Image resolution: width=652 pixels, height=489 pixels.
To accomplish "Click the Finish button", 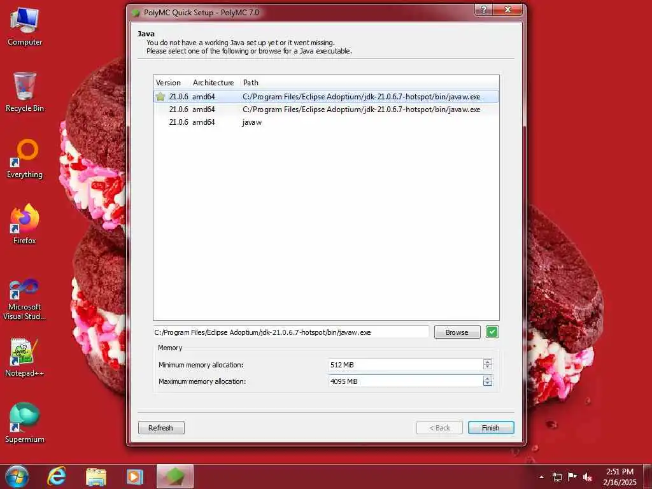I will click(x=491, y=427).
